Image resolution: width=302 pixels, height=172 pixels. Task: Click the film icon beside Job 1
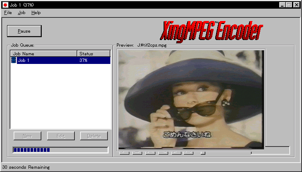click(x=14, y=60)
